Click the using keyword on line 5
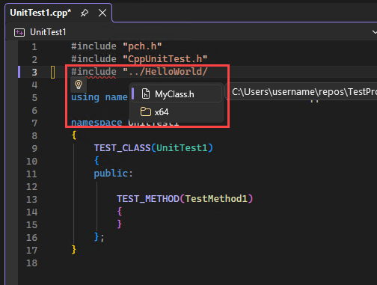 (85, 97)
